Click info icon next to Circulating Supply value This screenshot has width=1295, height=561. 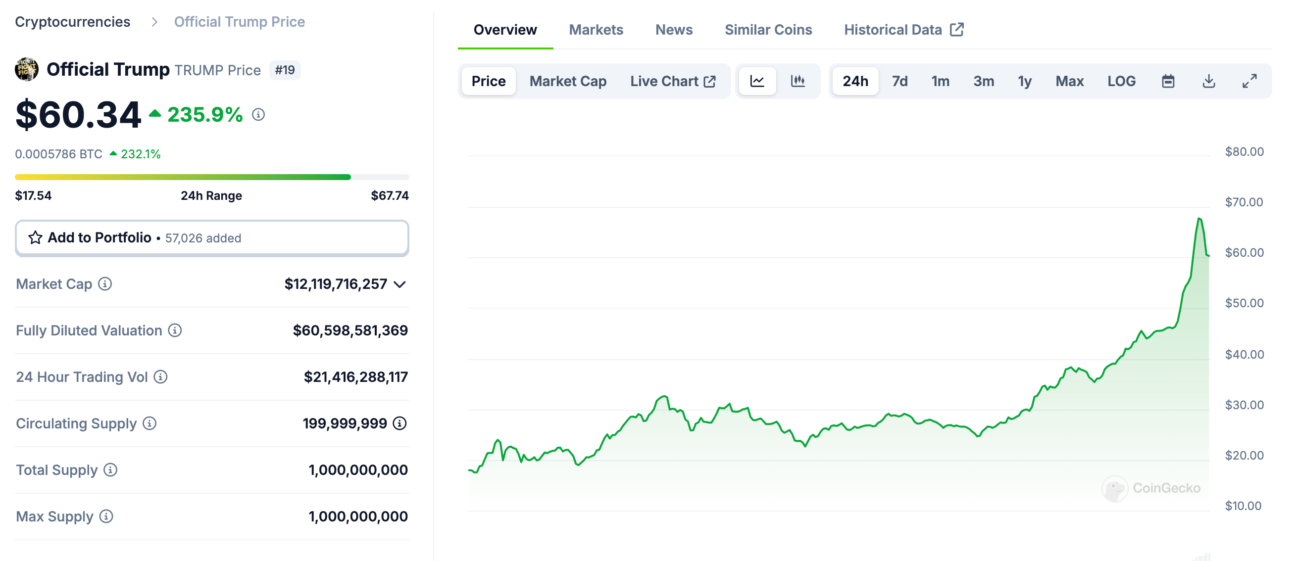click(399, 423)
